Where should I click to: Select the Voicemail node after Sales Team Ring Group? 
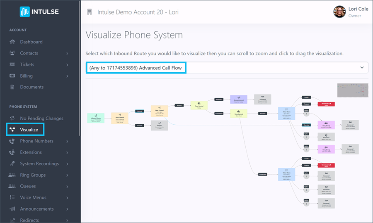[x=350, y=149]
